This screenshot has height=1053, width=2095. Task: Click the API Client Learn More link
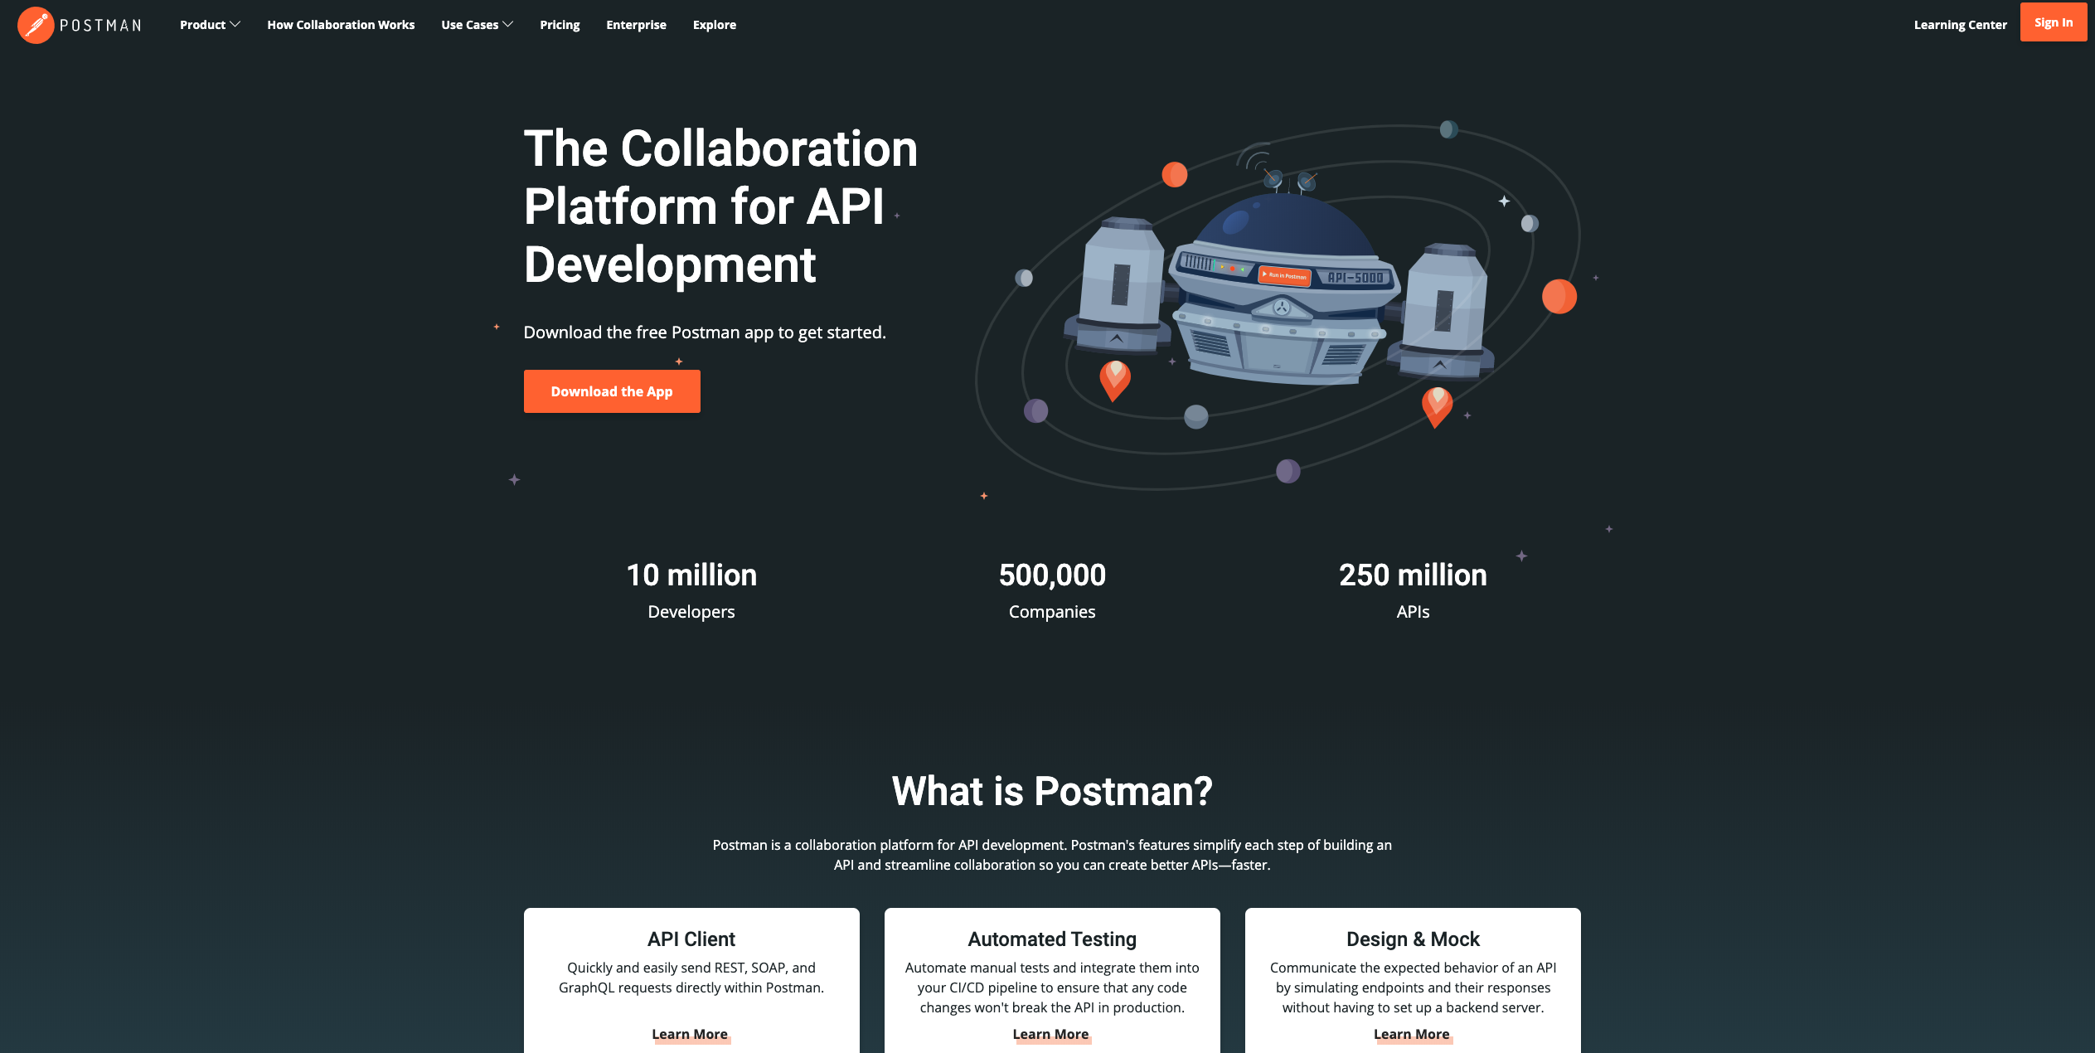[x=691, y=1033]
